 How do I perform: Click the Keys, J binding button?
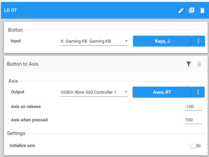click(162, 41)
